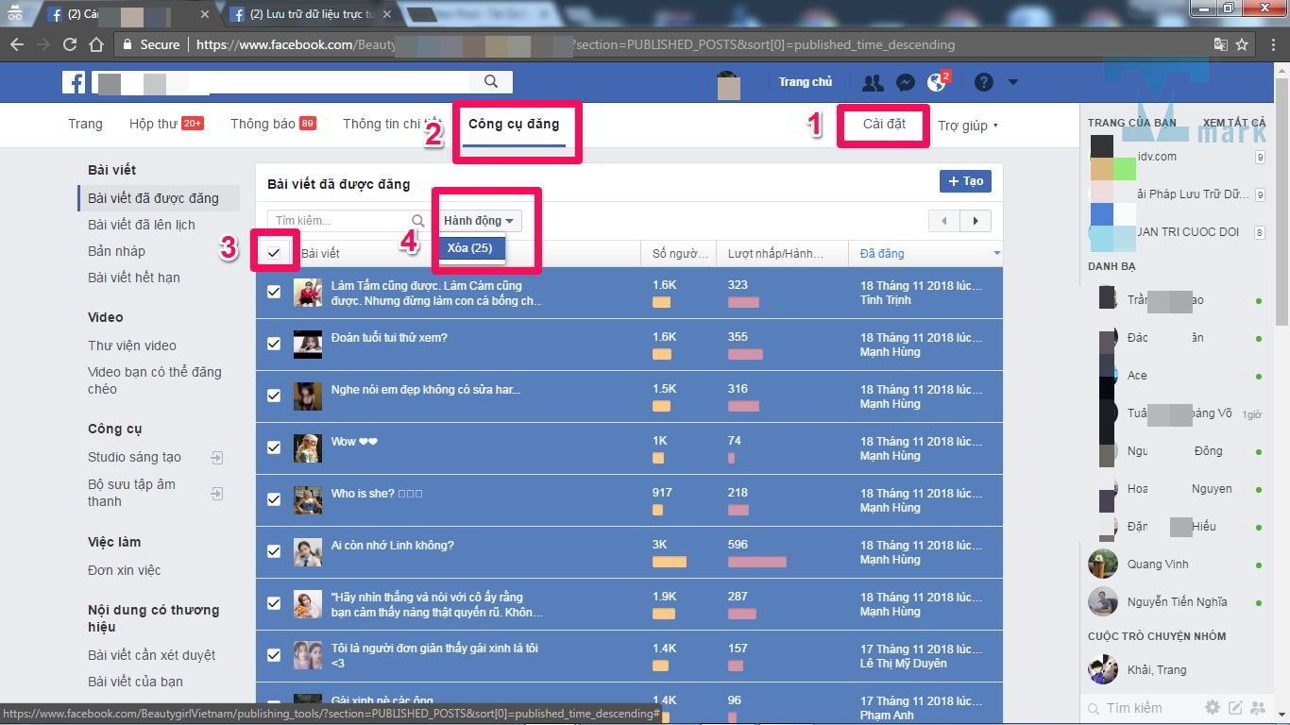Open chat settings gear icon
This screenshot has width=1290, height=725.
tap(1213, 707)
